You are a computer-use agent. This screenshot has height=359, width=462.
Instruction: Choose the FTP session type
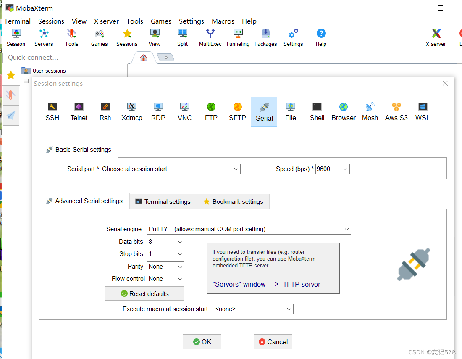coord(211,111)
